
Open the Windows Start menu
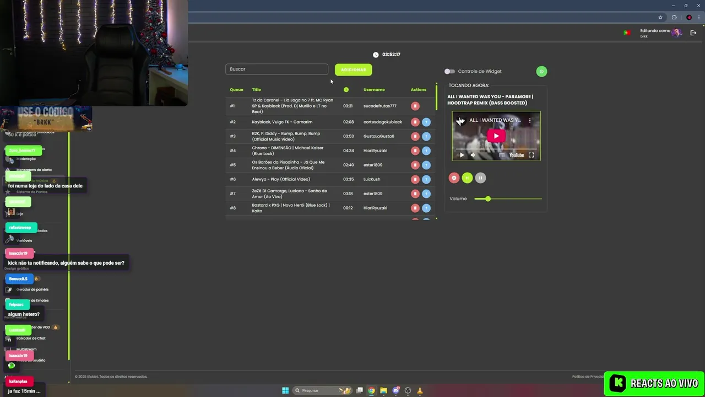[285, 390]
